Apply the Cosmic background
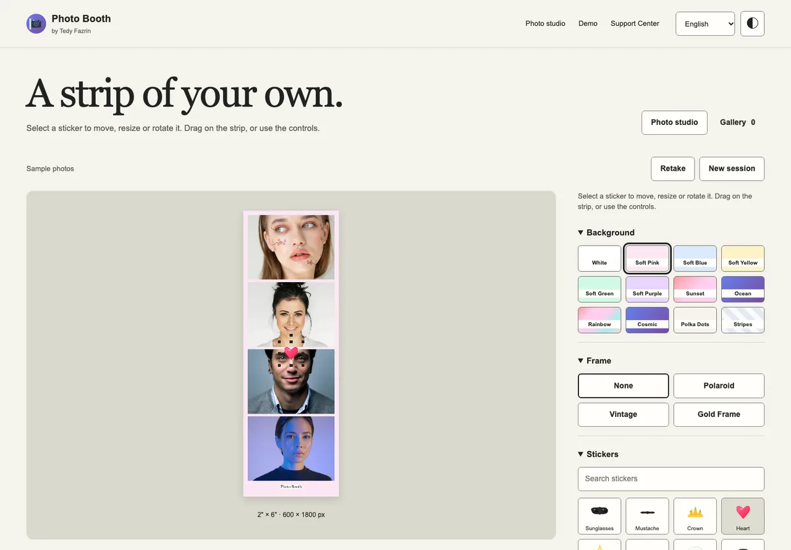Screen dimensions: 791x550 click(647, 320)
